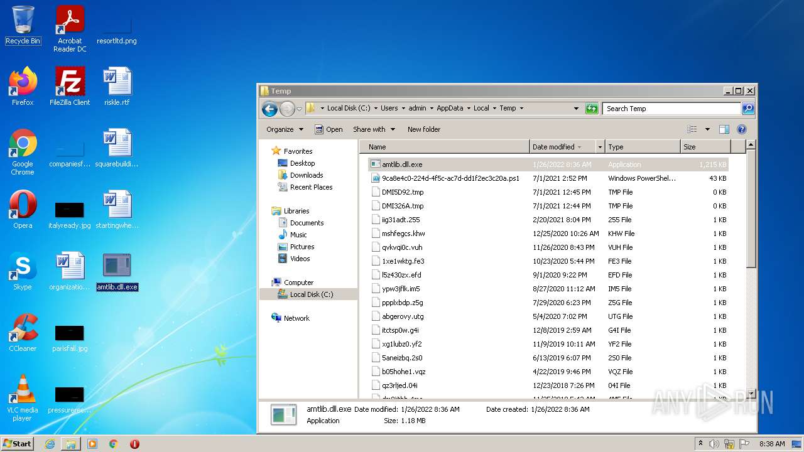Select the PowerShell .ps1 file row

(548, 178)
